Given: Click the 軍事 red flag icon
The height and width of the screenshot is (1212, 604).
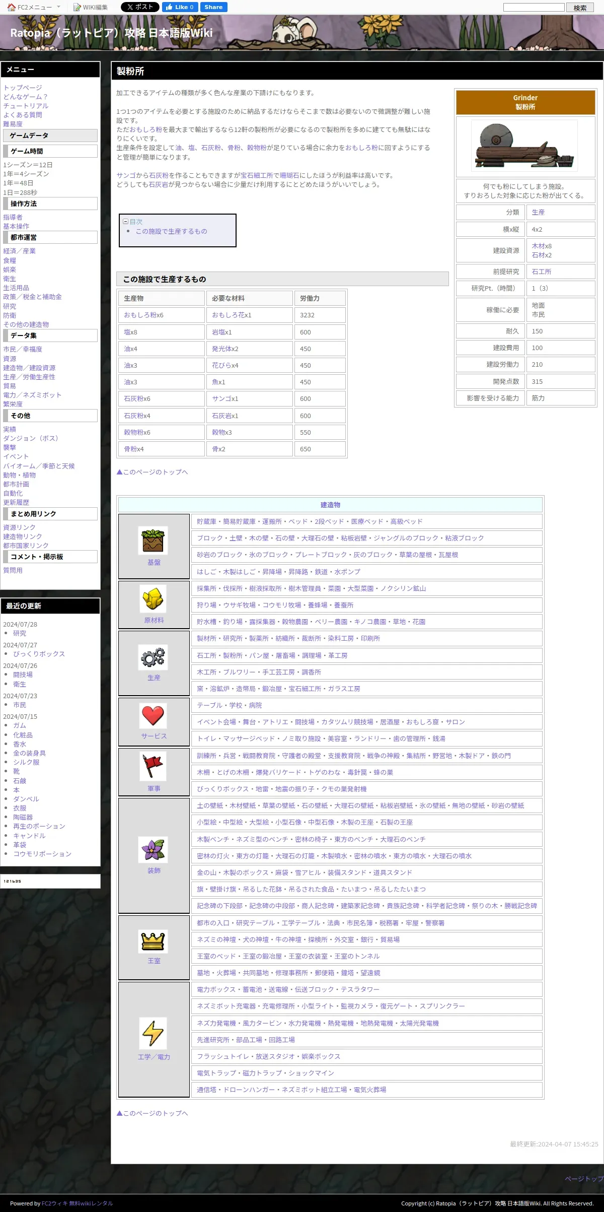Looking at the screenshot, I should click(x=153, y=766).
